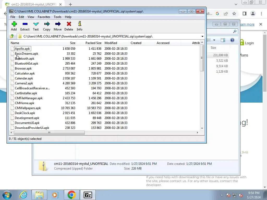Open a new Chrome tab
The width and height of the screenshot is (267, 200).
(x=70, y=4)
